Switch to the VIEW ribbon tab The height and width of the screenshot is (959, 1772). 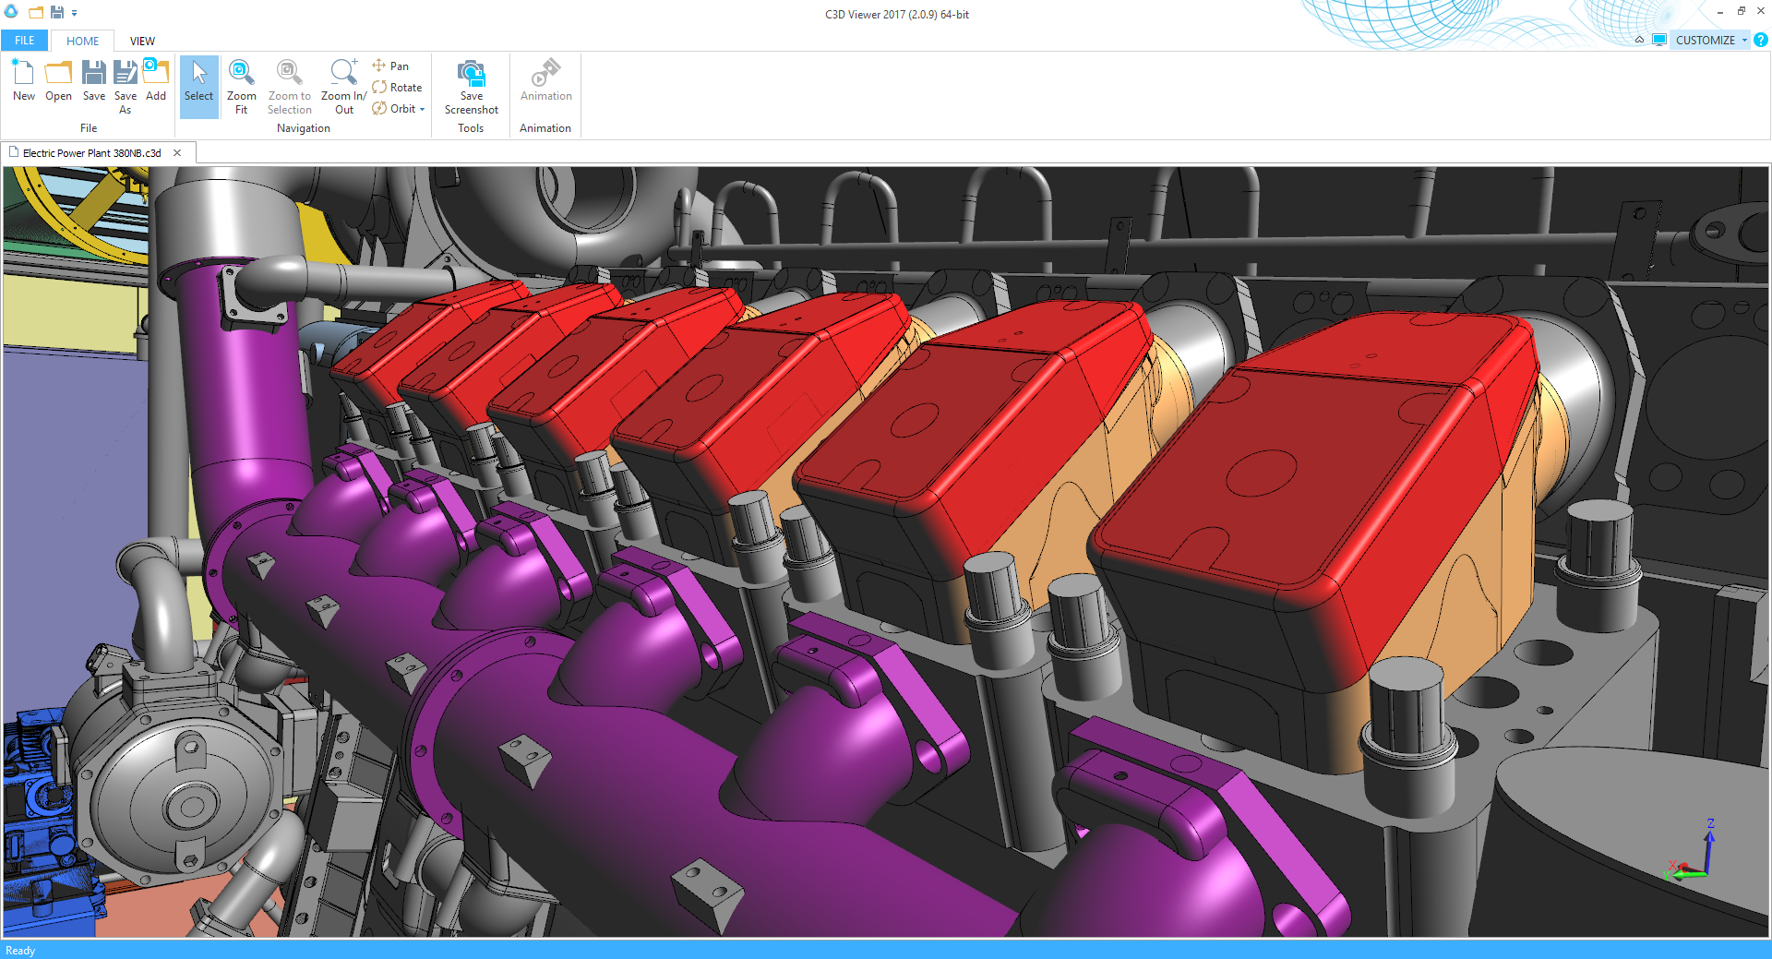(142, 41)
